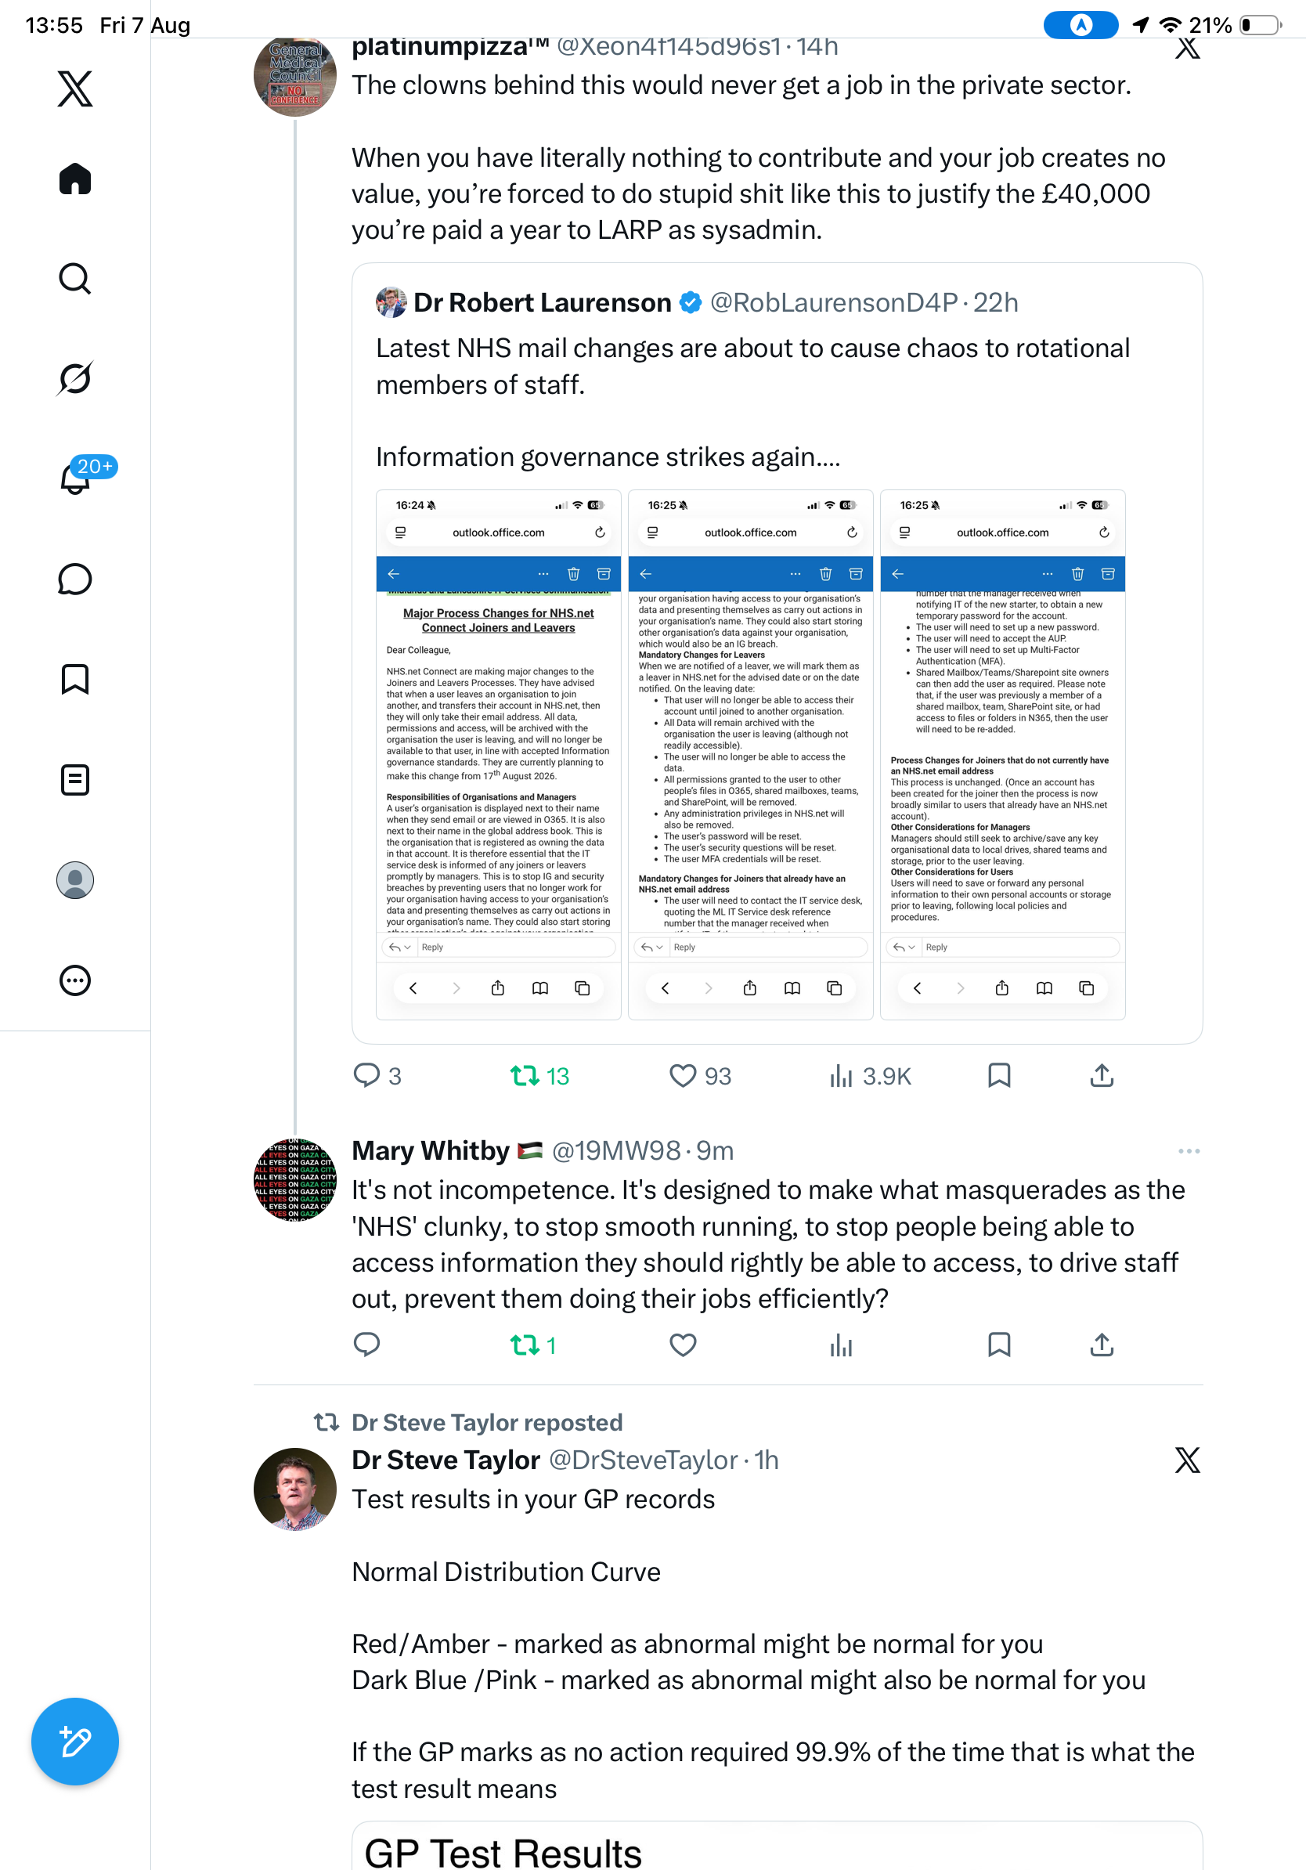Open the More circle menu in sidebar

point(75,980)
